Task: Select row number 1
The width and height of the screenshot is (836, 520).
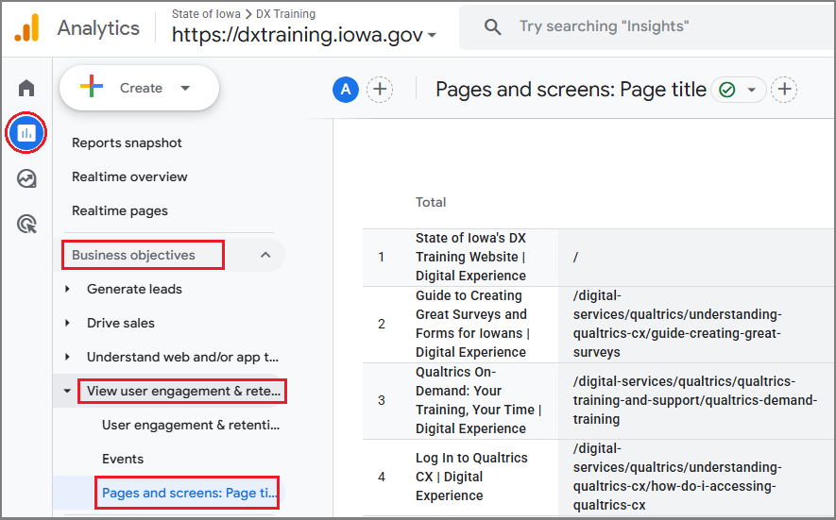Action: pos(382,257)
